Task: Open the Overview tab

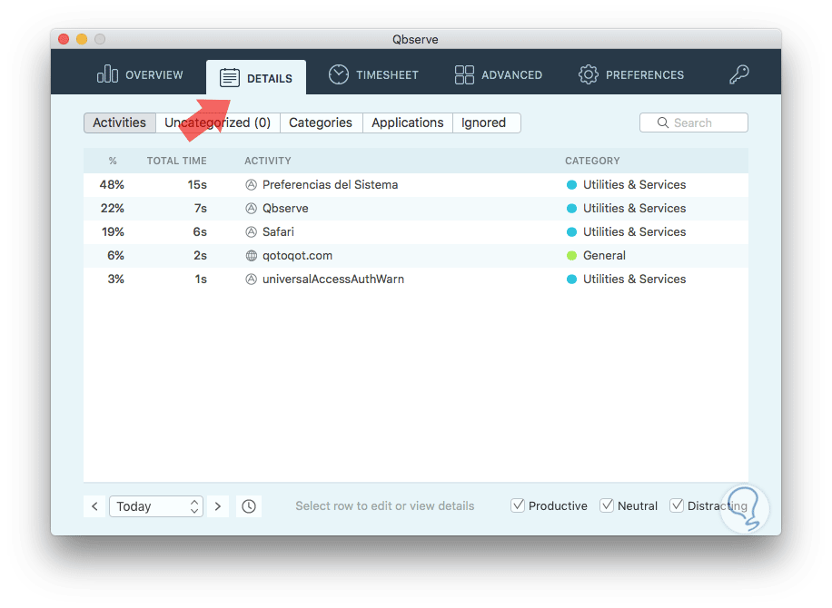Action: (x=140, y=74)
